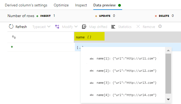The width and height of the screenshot is (181, 104).
Task: Click the orange UPDATE asterisk icon
Action: (x=96, y=16)
